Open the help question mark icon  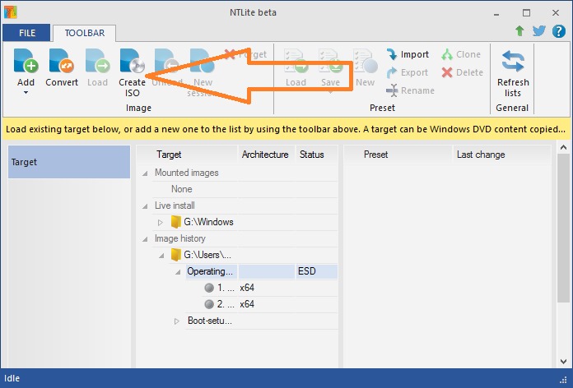(557, 31)
